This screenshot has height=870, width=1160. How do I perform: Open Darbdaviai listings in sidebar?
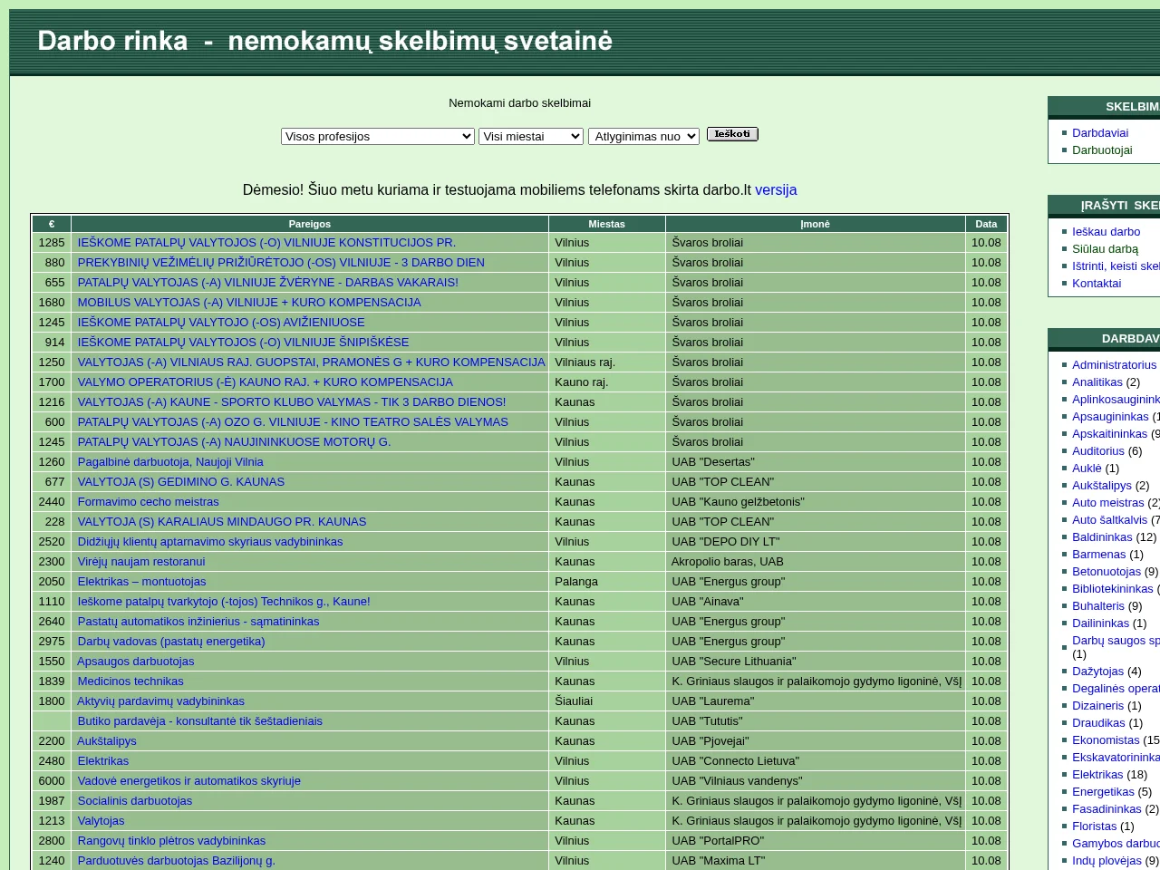pos(1100,133)
